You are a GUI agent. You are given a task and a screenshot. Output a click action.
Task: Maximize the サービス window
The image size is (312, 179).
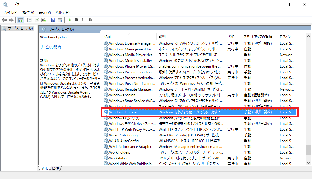point(291,5)
